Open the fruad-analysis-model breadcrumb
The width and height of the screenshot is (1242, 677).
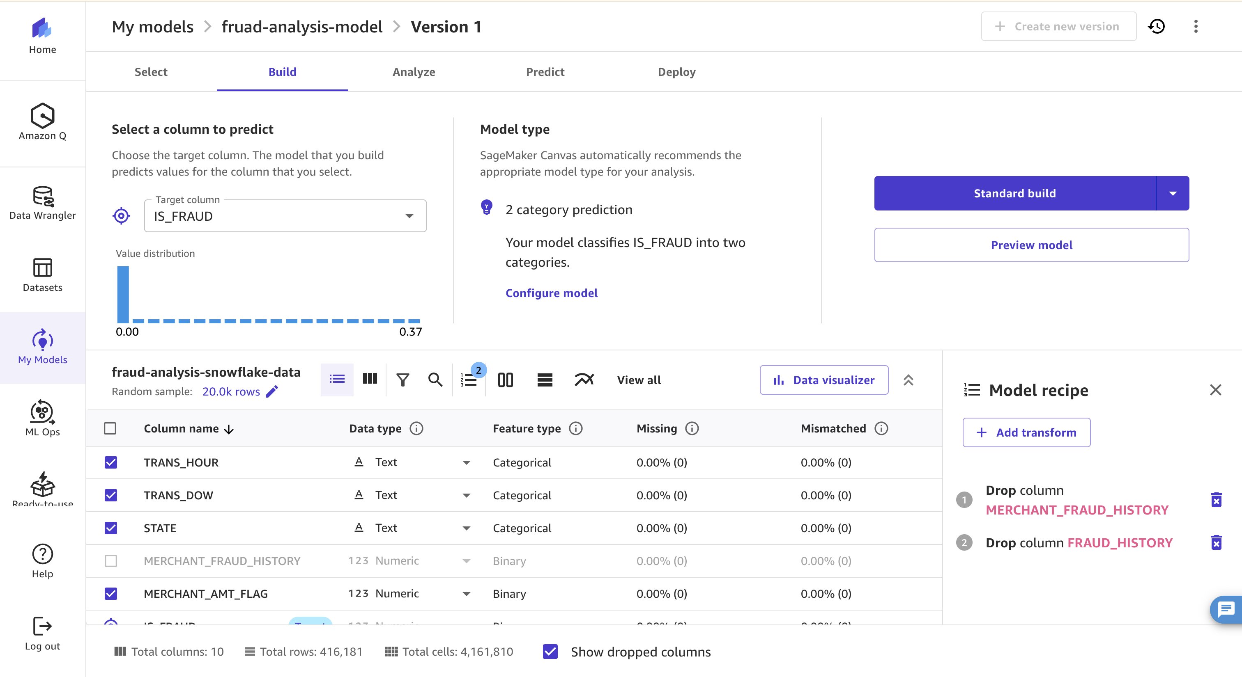302,27
